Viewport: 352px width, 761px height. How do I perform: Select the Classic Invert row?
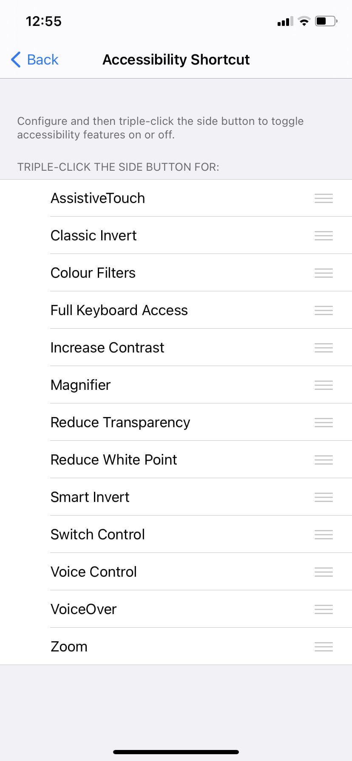click(x=94, y=236)
